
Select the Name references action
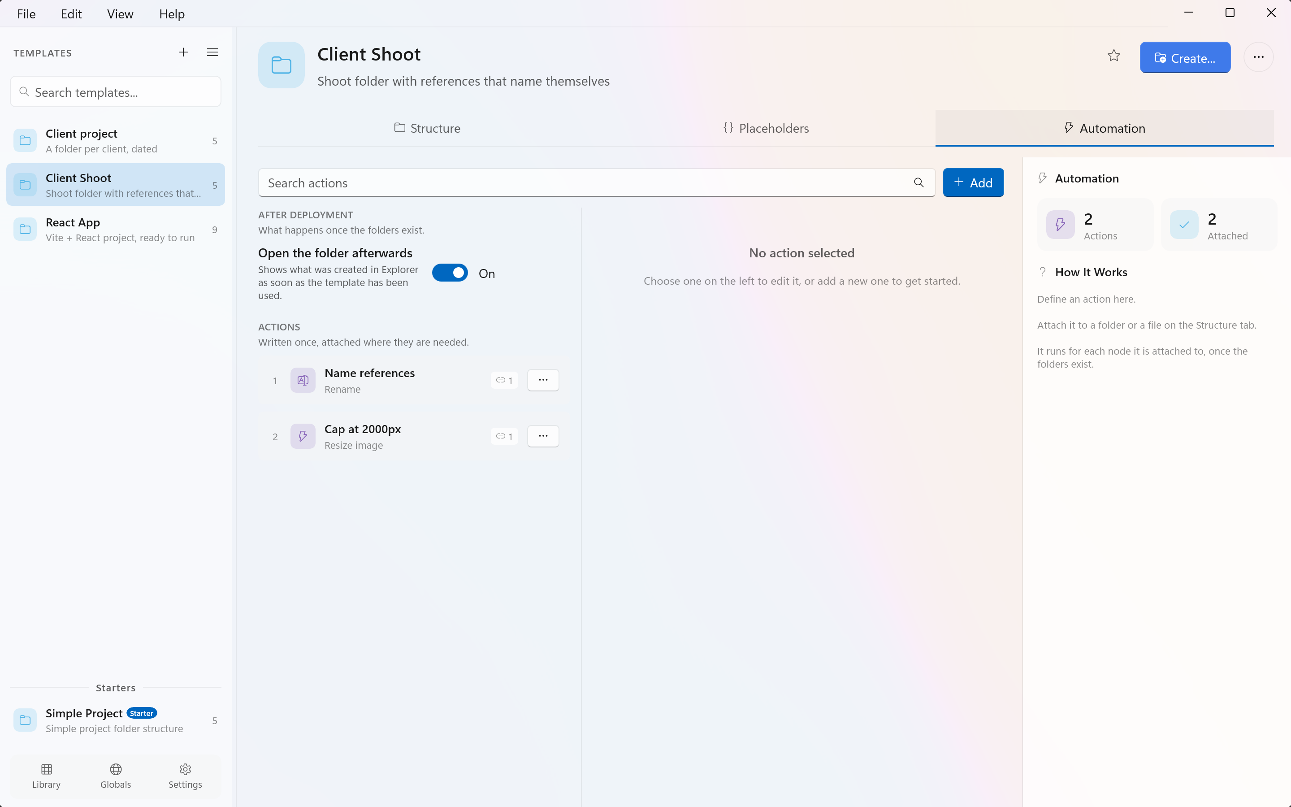[413, 380]
